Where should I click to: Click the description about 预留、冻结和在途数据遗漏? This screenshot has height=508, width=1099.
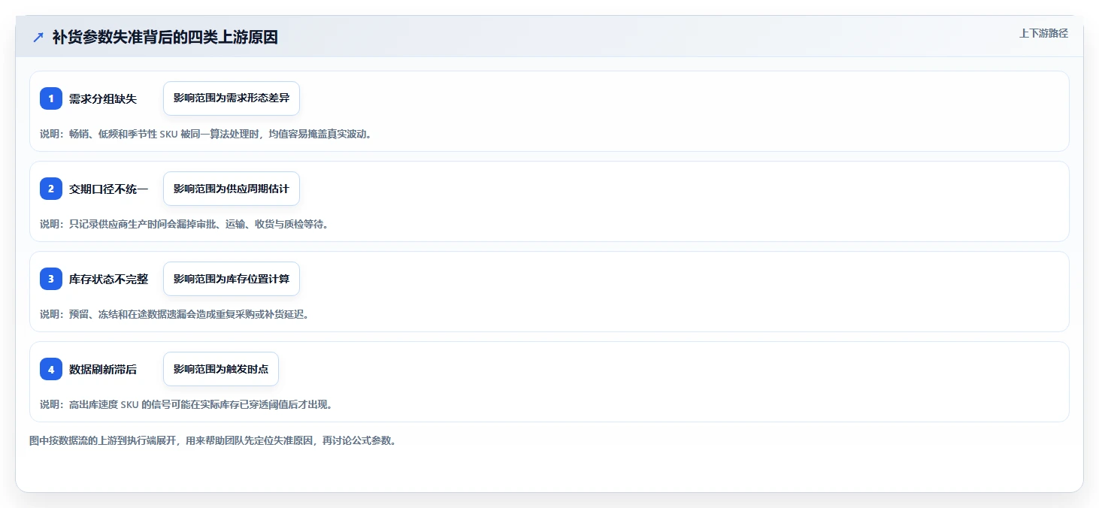(x=174, y=314)
